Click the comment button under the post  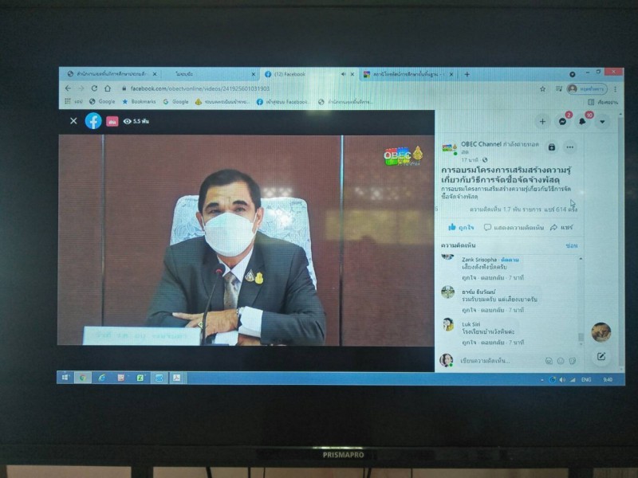coord(514,227)
